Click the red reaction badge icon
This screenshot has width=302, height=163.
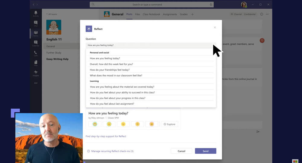pyautogui.click(x=262, y=40)
